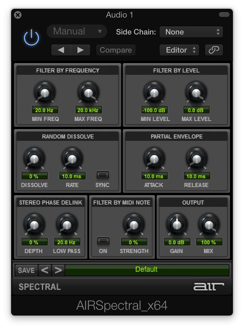
Task: Click the 0 % DISSOLVE value field
Action: [34, 176]
